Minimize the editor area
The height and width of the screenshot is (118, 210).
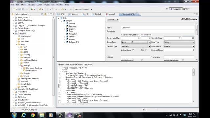coord(195,14)
